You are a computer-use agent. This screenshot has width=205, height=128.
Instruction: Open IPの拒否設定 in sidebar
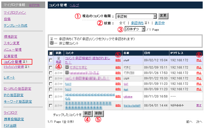coord(13,95)
